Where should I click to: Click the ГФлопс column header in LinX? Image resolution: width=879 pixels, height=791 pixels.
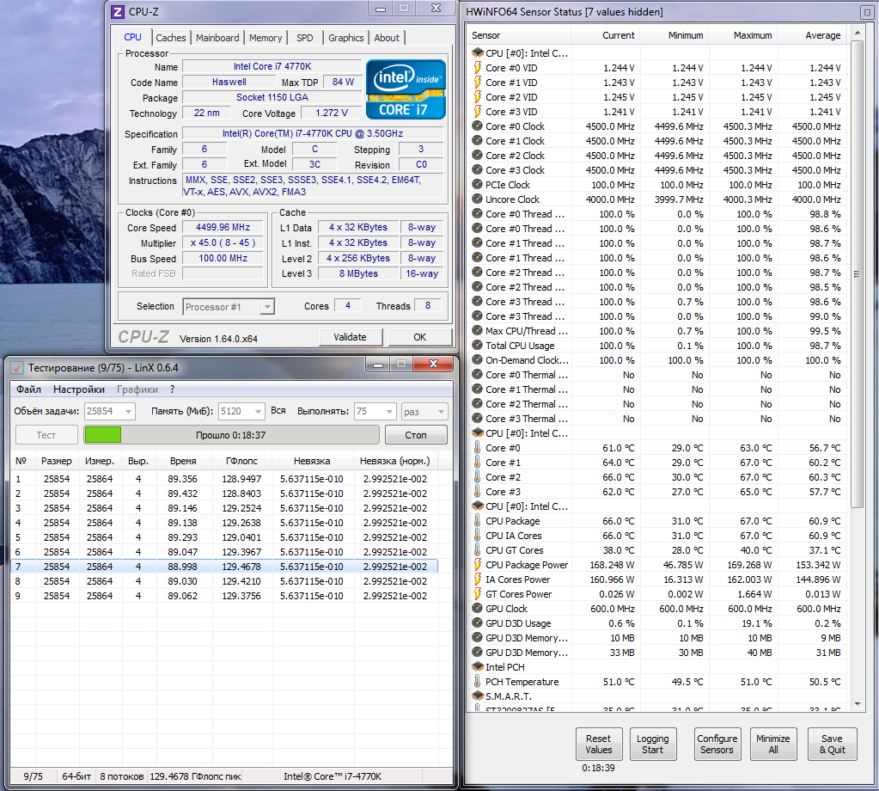pos(241,461)
